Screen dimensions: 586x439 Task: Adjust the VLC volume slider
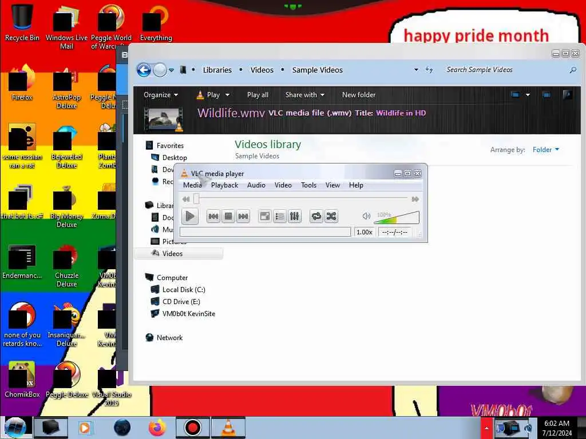point(397,217)
